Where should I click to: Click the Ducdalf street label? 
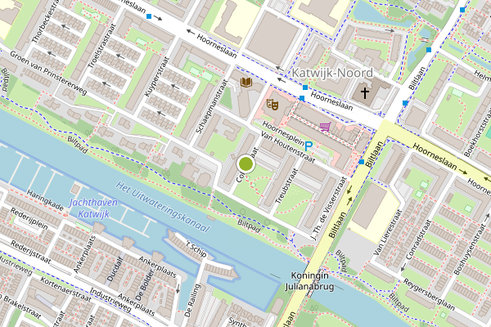[115, 269]
